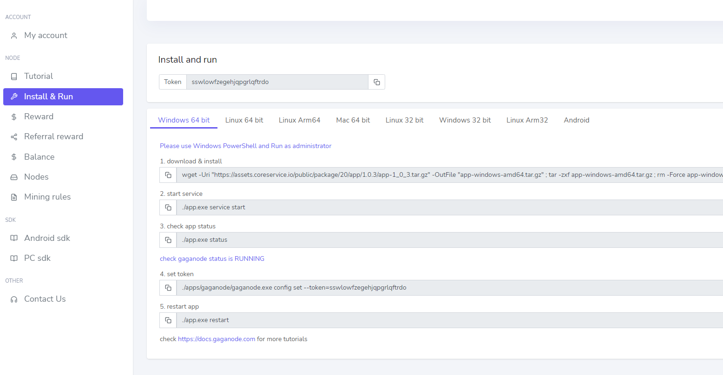The width and height of the screenshot is (723, 375).
Task: Click the ./app.exe service start field
Action: point(450,207)
